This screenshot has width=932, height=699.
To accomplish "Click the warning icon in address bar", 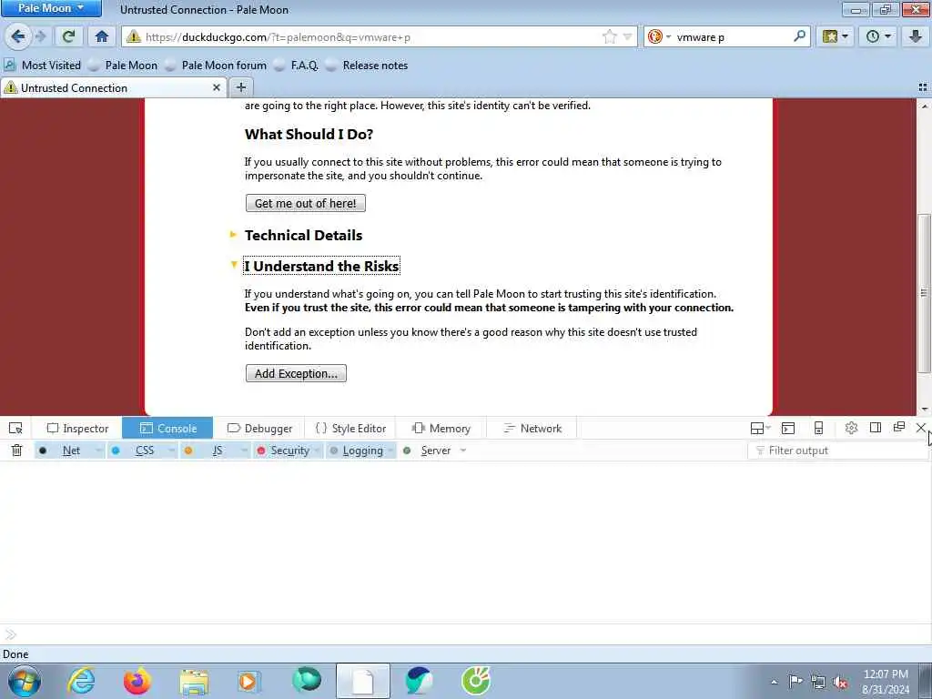I will pos(134,36).
